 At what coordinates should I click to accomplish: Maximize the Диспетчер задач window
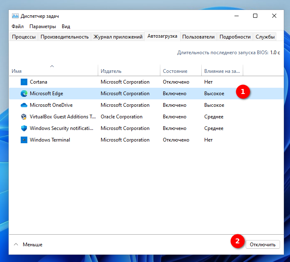tap(255, 16)
